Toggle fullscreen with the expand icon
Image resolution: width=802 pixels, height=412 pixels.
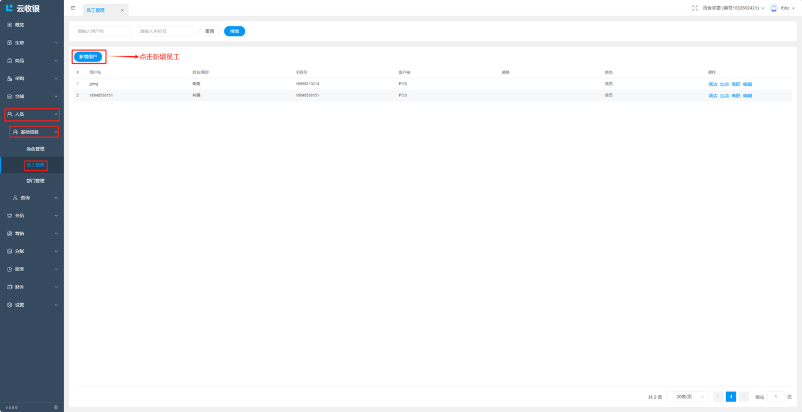point(695,8)
